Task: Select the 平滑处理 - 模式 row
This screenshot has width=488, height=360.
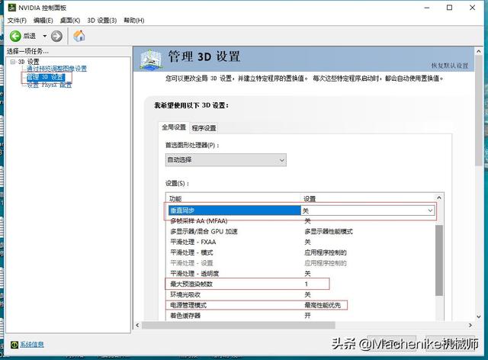Action: [x=302, y=252]
